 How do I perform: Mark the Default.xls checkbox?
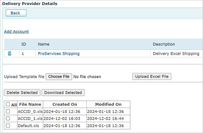coord(8,125)
